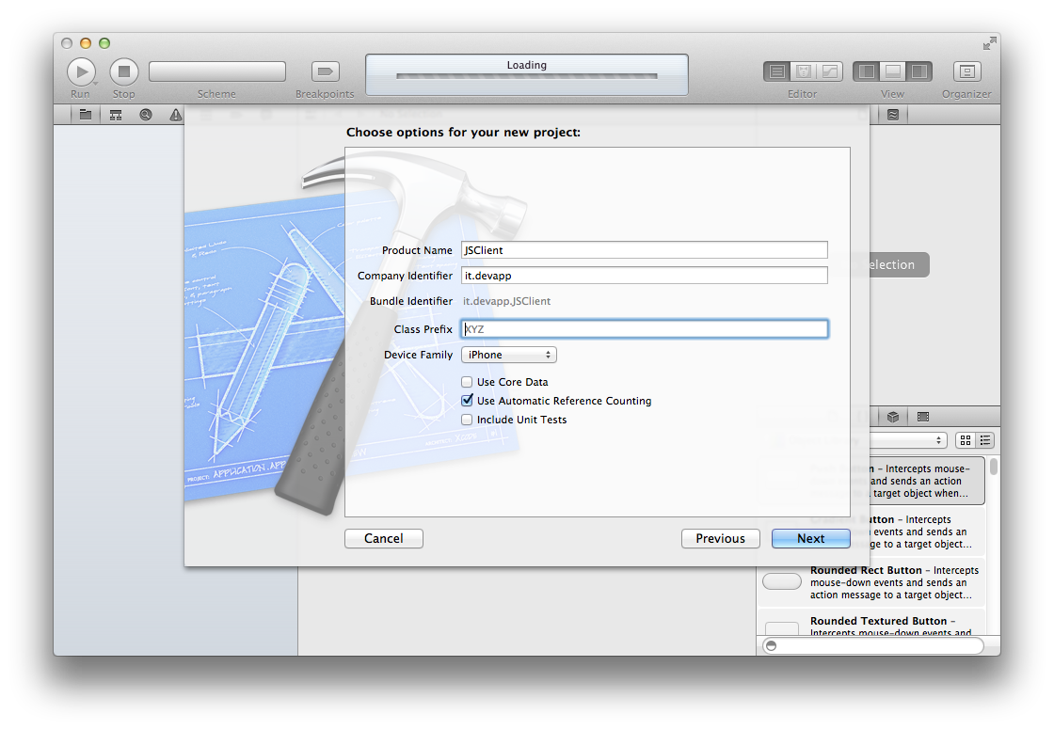Click inside the Class Prefix field
The image size is (1054, 730).
[645, 329]
